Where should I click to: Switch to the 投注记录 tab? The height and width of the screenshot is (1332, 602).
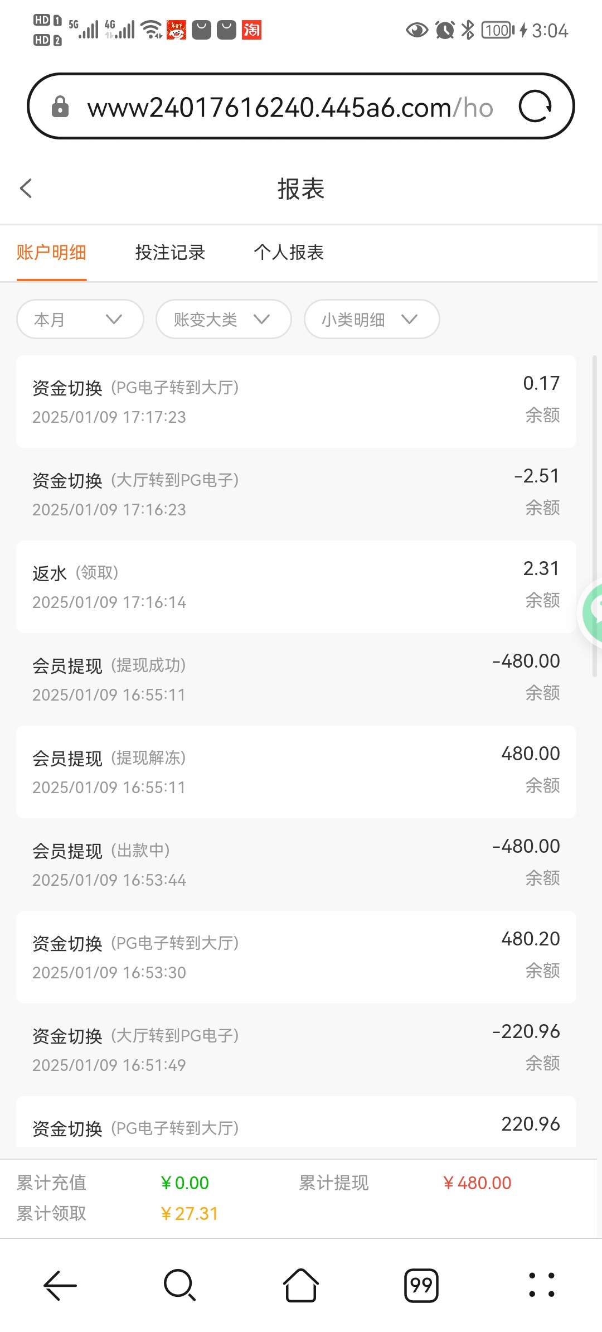point(170,253)
